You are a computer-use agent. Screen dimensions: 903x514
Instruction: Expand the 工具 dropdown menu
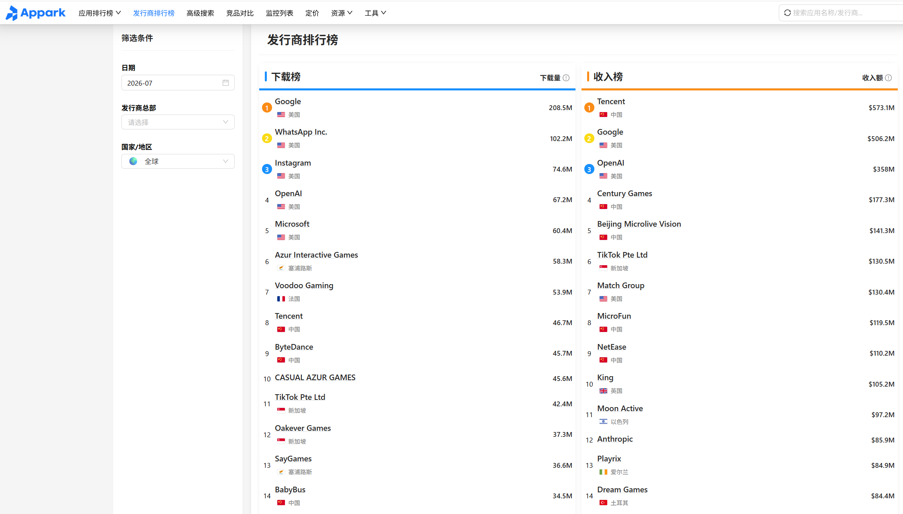coord(375,13)
